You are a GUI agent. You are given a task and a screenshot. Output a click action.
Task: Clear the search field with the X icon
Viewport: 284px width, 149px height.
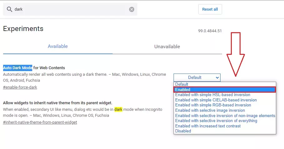click(132, 9)
